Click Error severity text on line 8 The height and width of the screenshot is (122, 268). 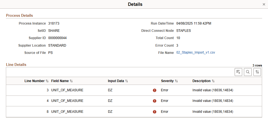pos(165,112)
